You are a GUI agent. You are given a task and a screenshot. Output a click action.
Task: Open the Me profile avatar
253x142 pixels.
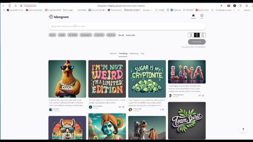coord(202,16)
